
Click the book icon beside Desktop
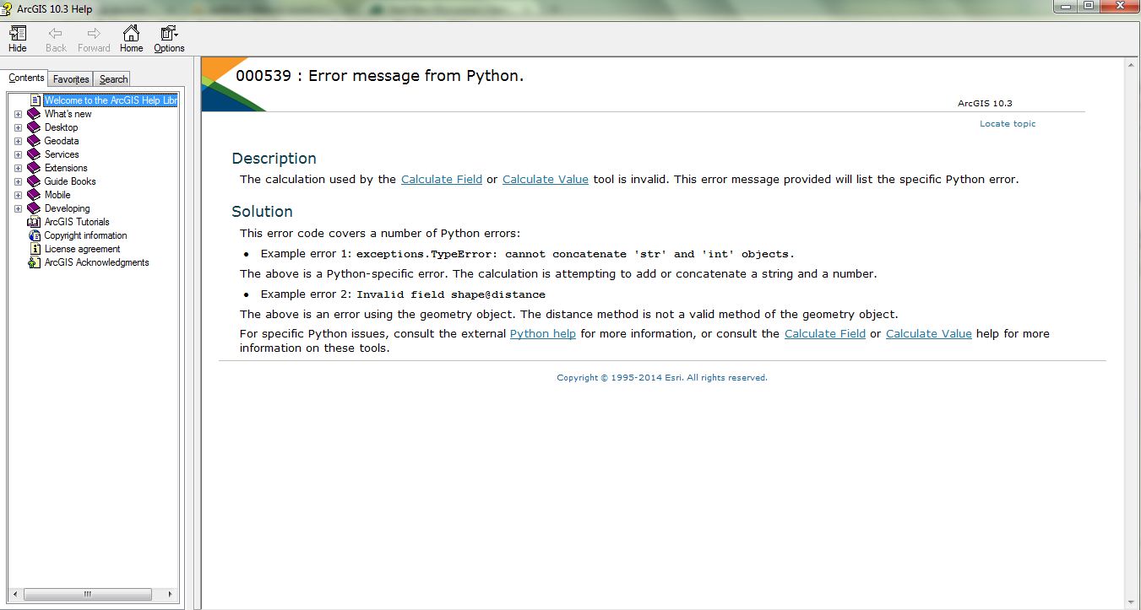34,127
